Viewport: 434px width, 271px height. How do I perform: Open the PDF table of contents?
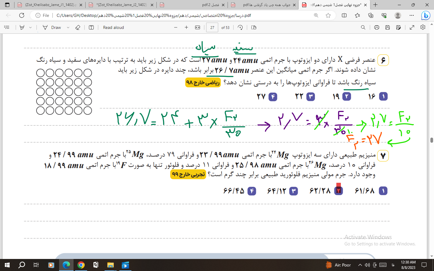[x=7, y=27]
